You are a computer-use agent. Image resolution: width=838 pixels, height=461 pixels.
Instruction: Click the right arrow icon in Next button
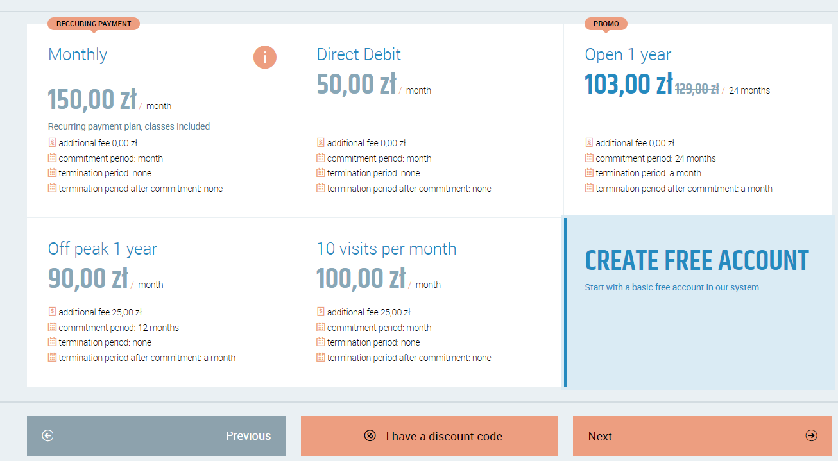point(811,436)
